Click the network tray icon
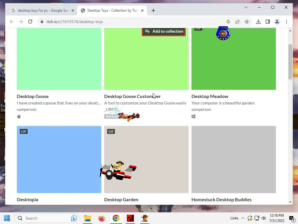This screenshot has height=224, width=298. (x=257, y=218)
